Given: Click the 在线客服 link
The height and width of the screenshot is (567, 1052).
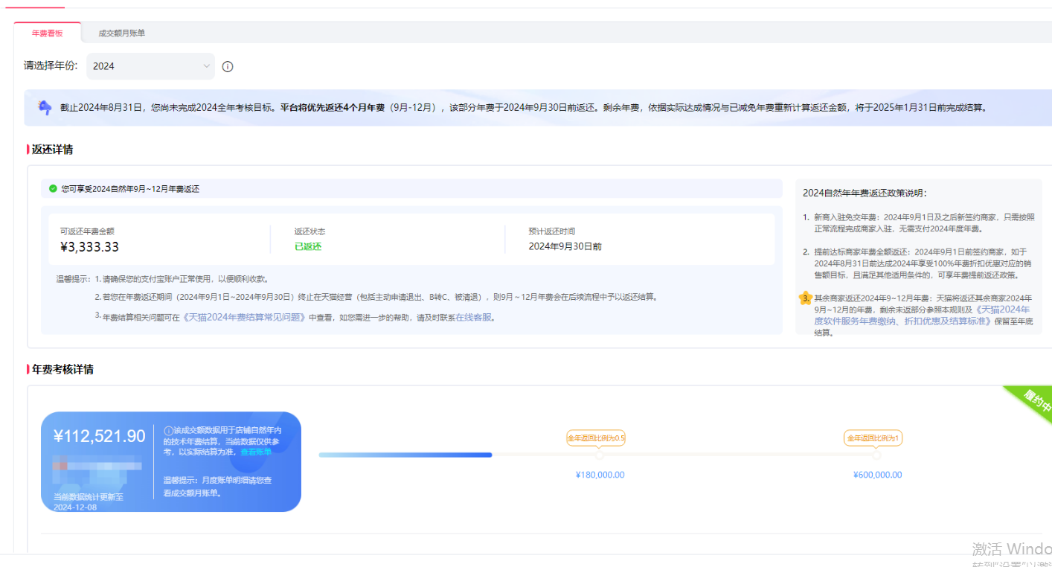Looking at the screenshot, I should 474,317.
